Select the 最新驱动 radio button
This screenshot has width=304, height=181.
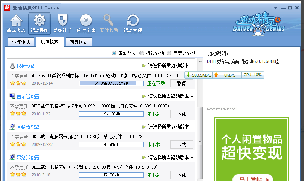[x=114, y=53]
